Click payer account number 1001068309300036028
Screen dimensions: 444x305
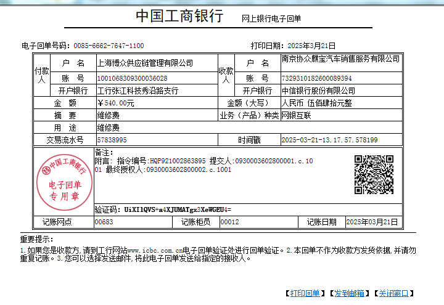(133, 79)
